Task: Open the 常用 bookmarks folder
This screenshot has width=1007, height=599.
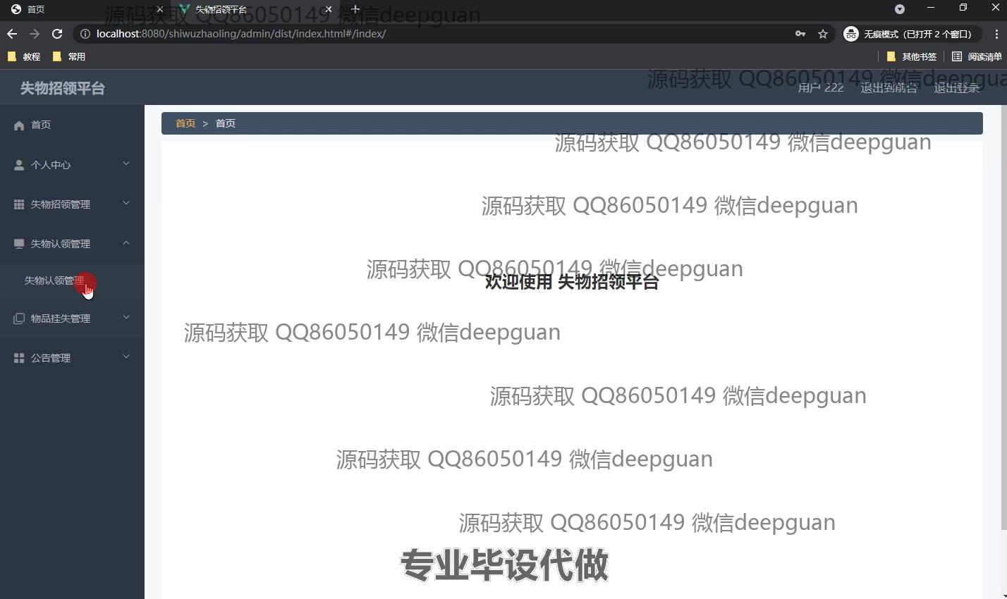Action: point(69,56)
